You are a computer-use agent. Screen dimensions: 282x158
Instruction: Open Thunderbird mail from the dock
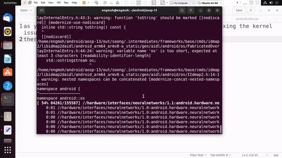click(x=7, y=18)
